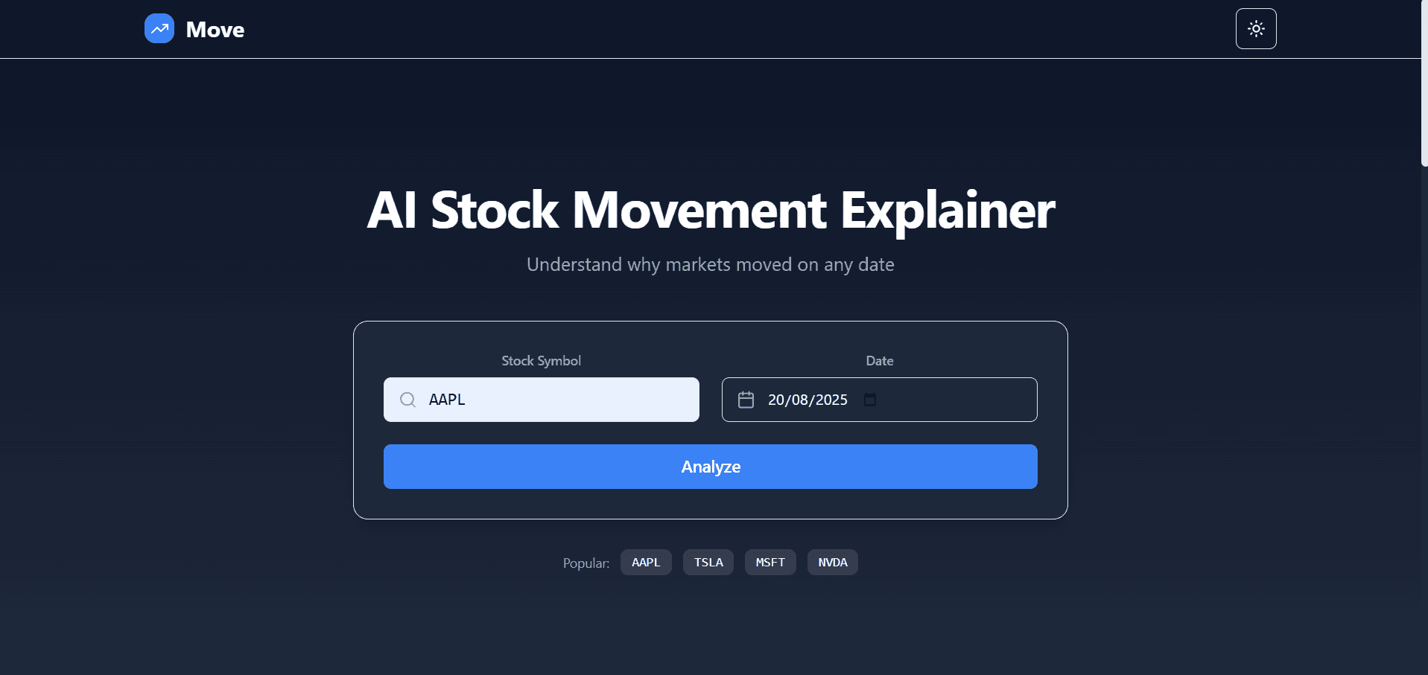The width and height of the screenshot is (1428, 675).
Task: Click the "Understand why markets moved" subtitle
Action: [710, 265]
